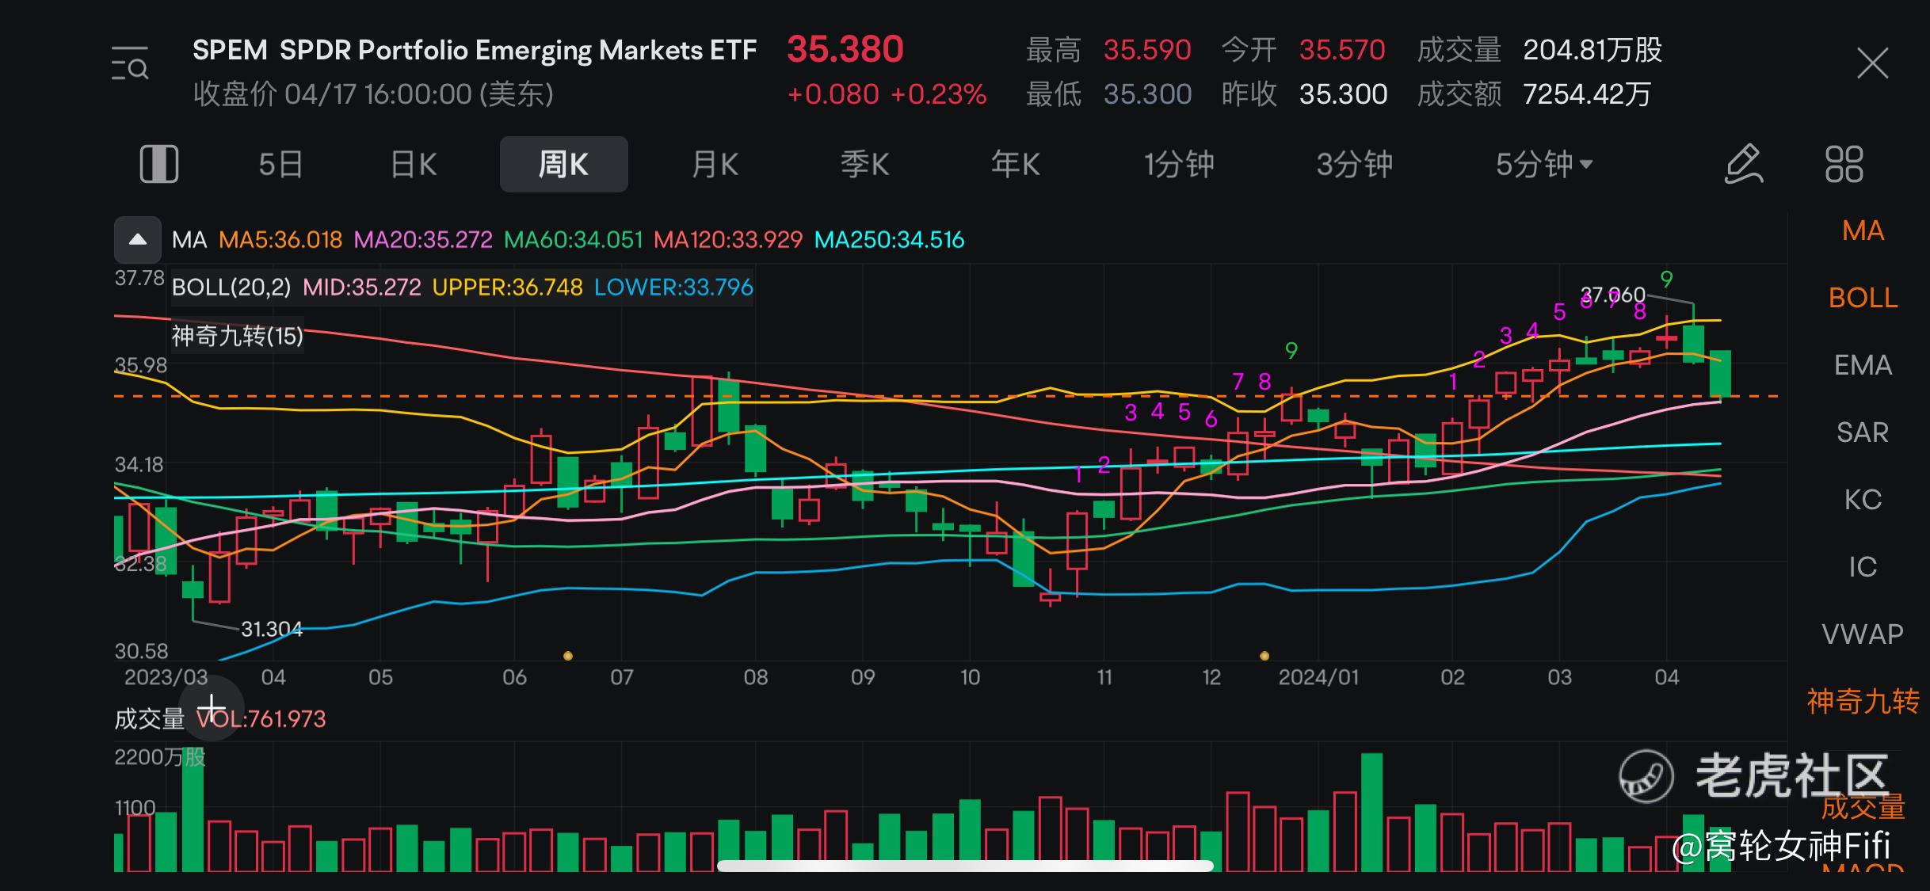Select the 3分钟 interval tab
Screen dimensions: 1930x891
pyautogui.click(x=1354, y=165)
